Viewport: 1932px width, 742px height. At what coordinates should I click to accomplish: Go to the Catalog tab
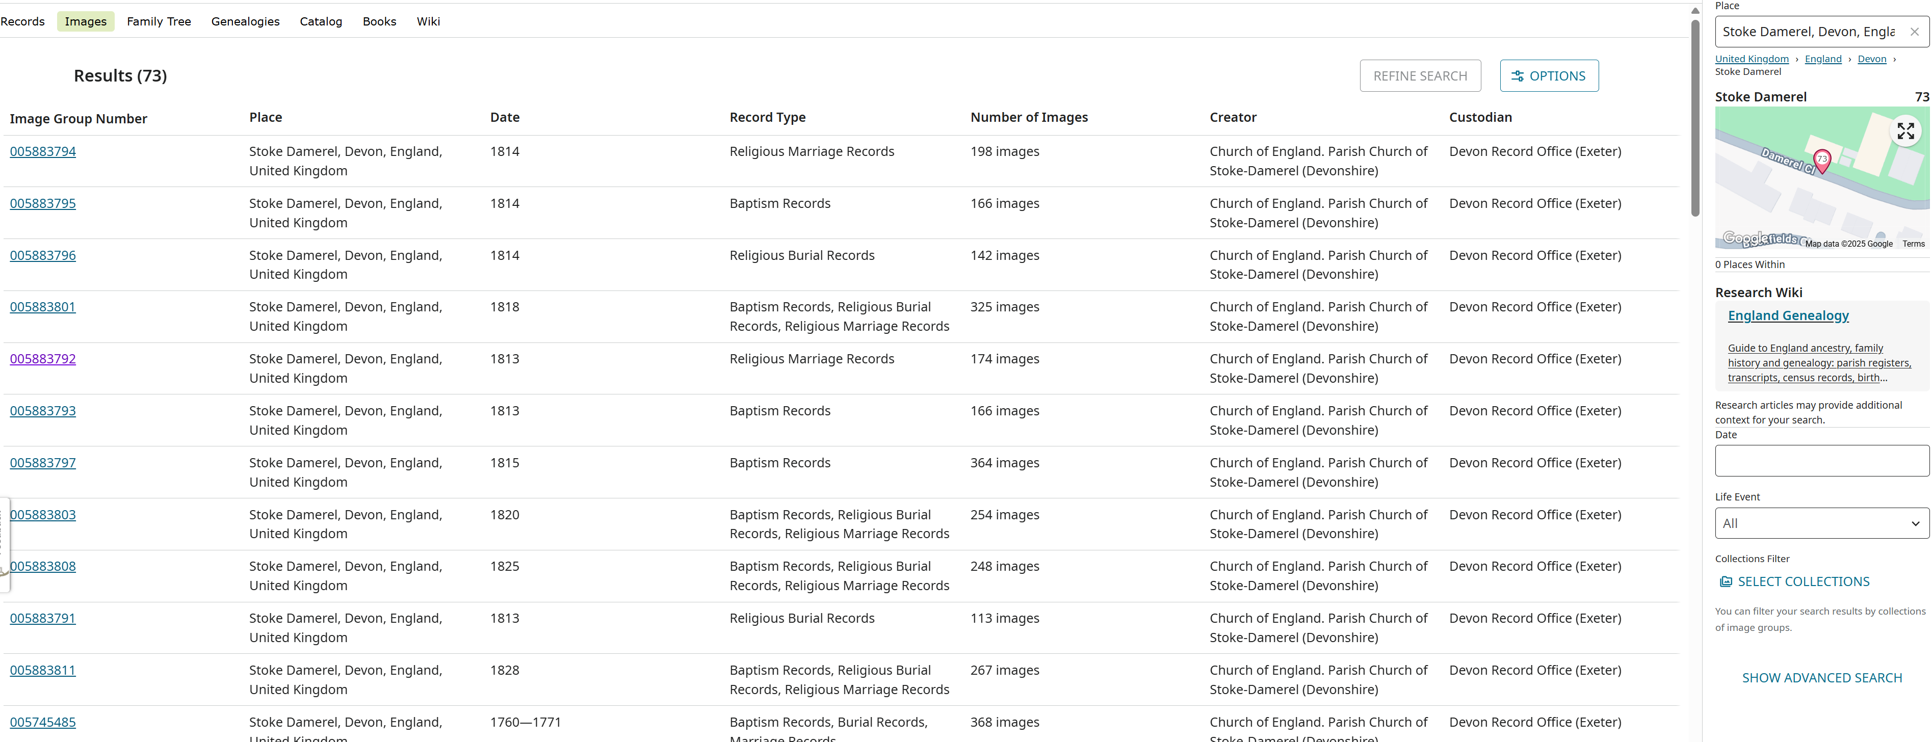320,21
